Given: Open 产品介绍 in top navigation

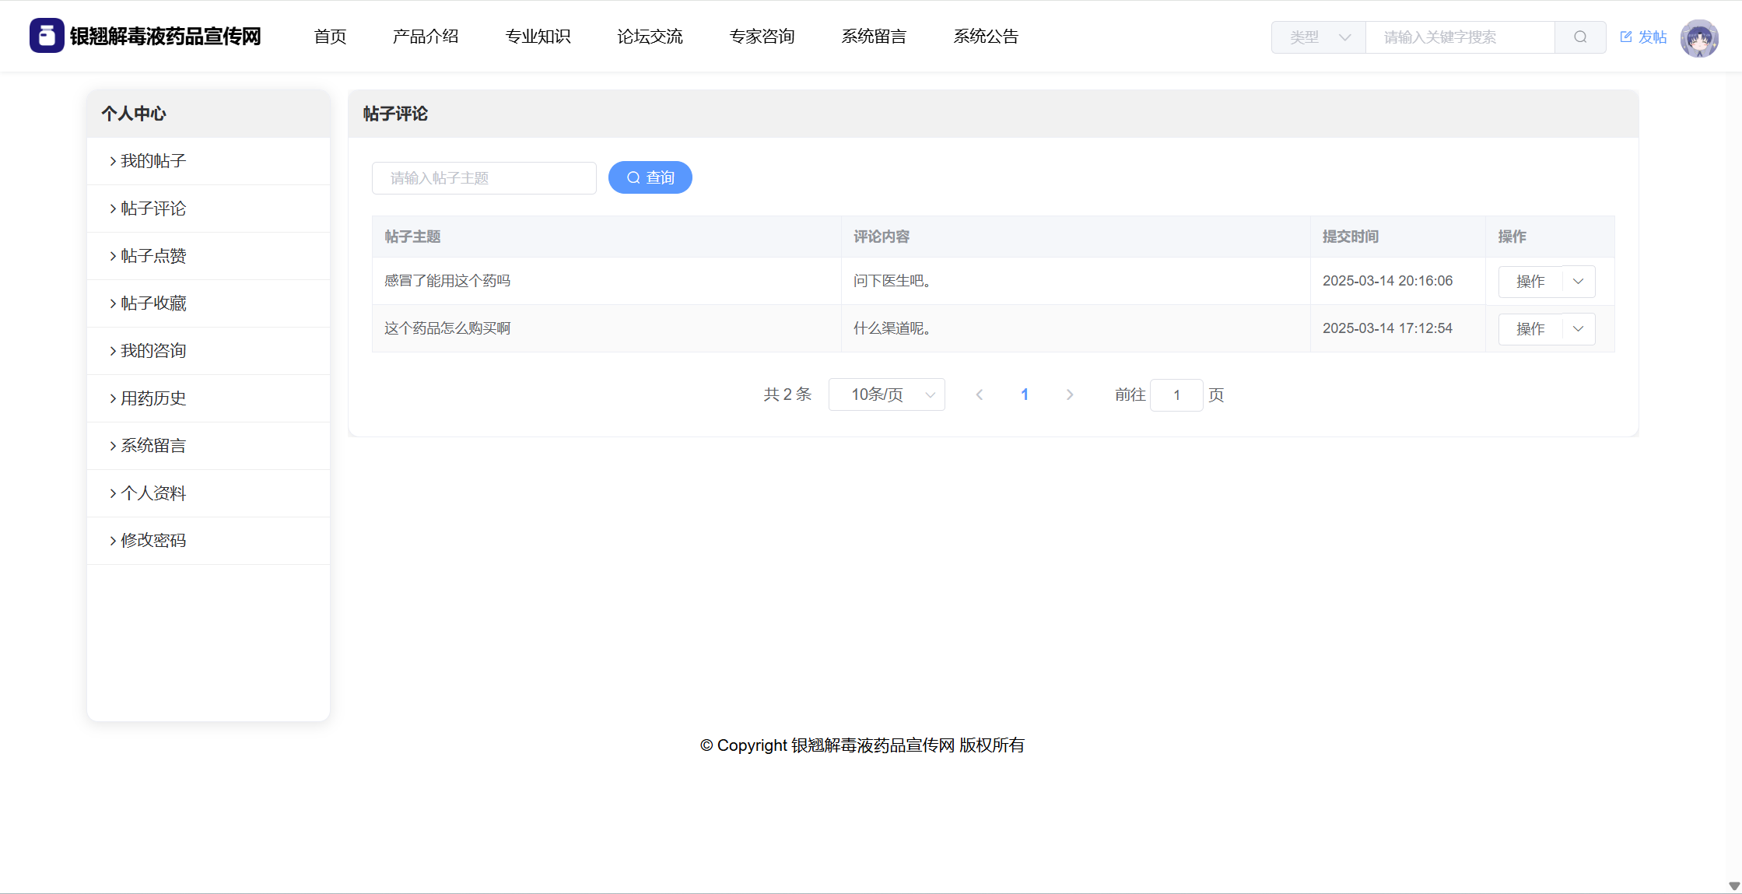Looking at the screenshot, I should pos(426,37).
